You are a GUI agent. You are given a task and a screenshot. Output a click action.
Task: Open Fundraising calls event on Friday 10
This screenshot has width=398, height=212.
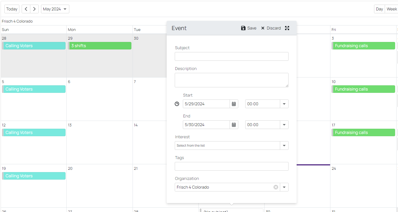point(363,89)
